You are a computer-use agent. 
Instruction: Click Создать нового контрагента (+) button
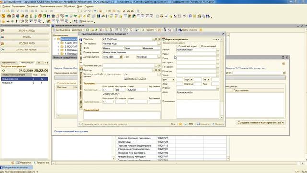tap(260, 122)
